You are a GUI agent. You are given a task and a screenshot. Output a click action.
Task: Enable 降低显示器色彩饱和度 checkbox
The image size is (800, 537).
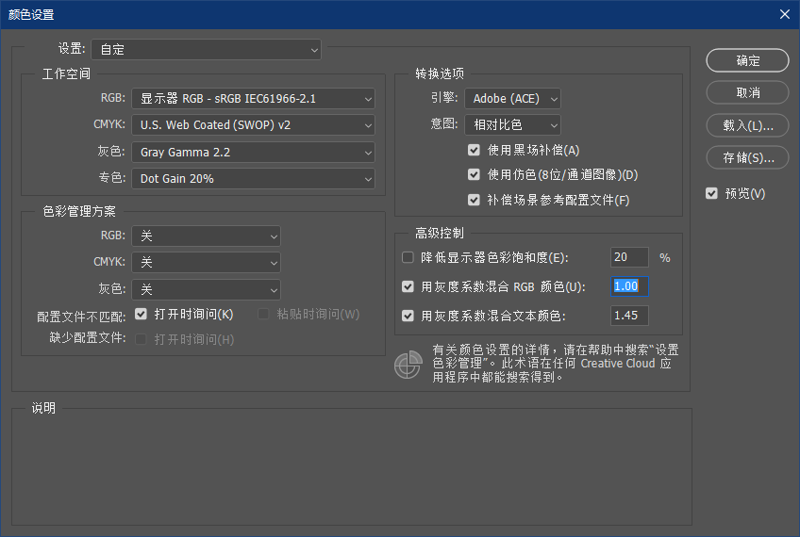(408, 257)
